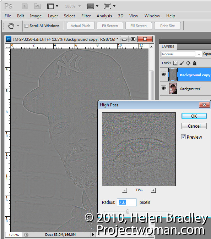Click the ruler origin corner box

pos(8,46)
